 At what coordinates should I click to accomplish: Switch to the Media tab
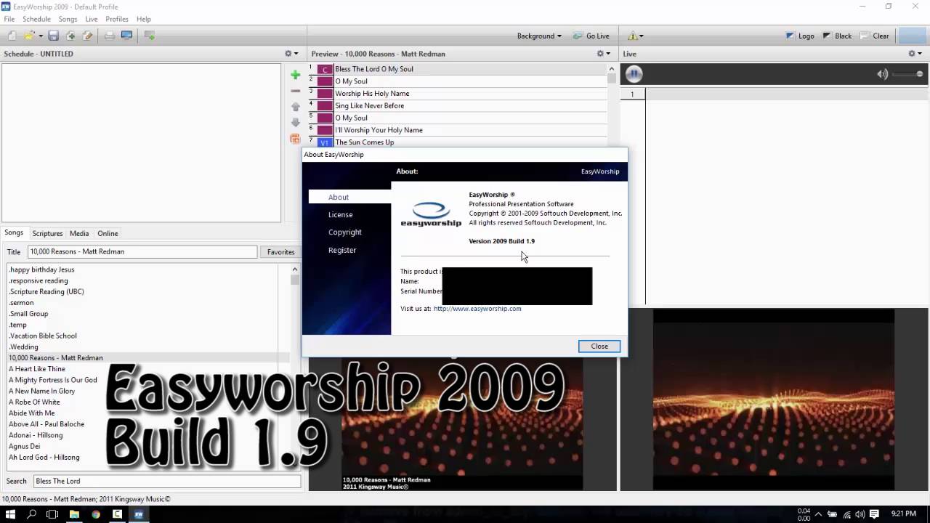pyautogui.click(x=79, y=233)
